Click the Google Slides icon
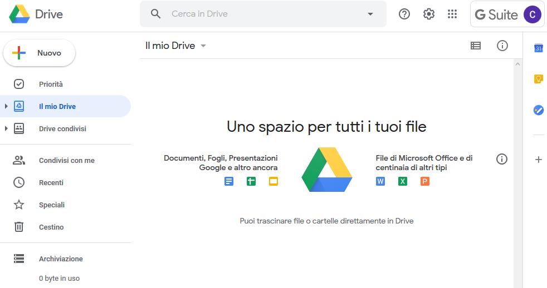This screenshot has width=547, height=288. point(273,181)
